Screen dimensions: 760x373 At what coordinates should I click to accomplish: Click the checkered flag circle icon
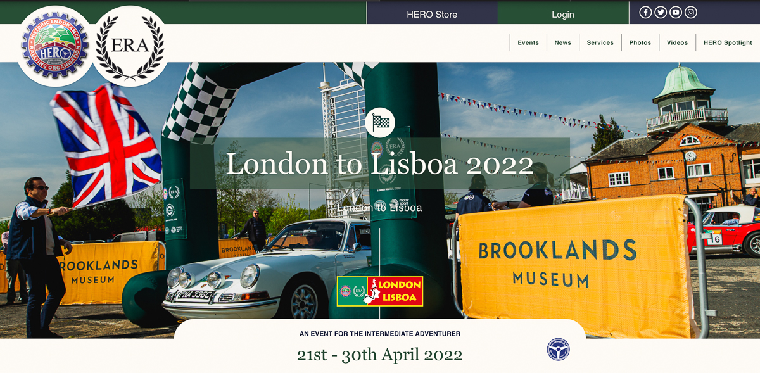pos(380,122)
